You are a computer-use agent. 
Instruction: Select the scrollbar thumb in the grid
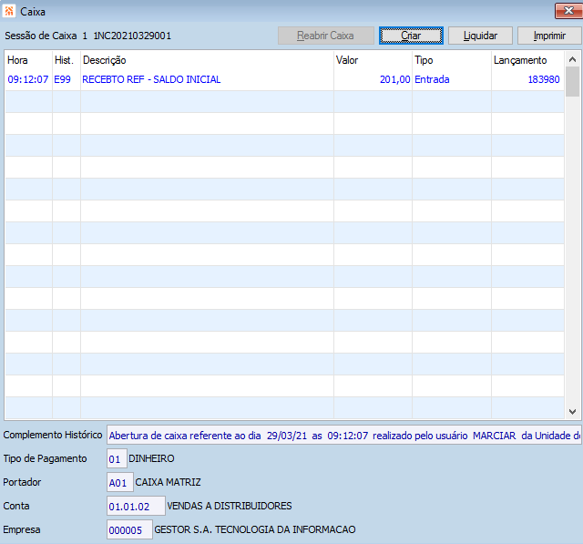572,82
